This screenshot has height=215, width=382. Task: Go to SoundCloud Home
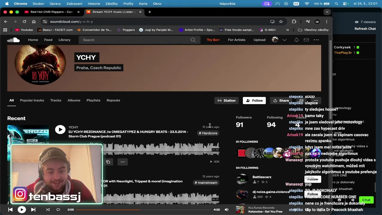(x=33, y=40)
